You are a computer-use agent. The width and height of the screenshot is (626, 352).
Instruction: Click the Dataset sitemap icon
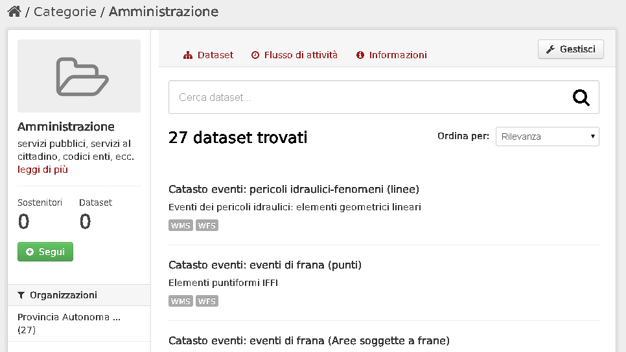pos(188,55)
